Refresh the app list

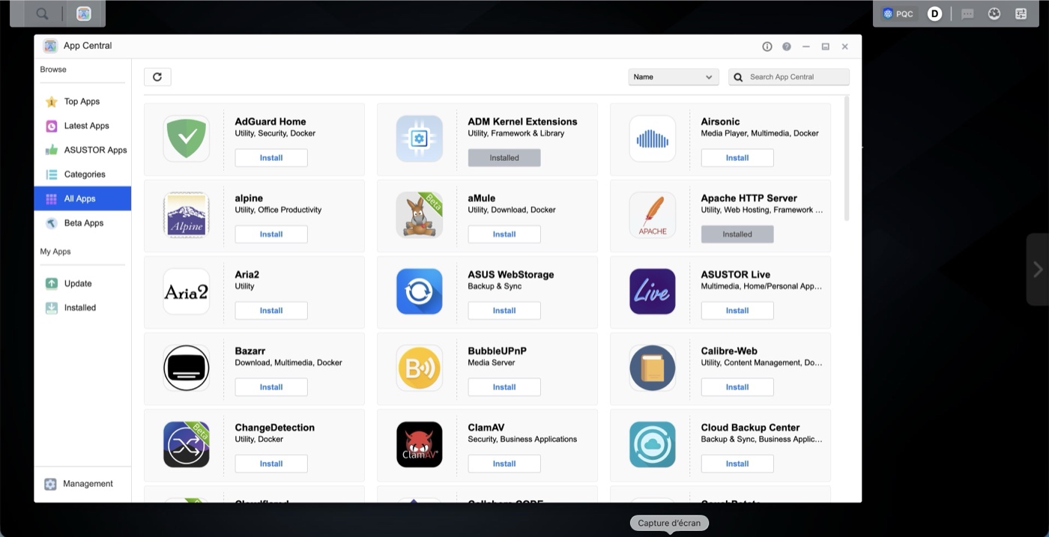point(157,76)
